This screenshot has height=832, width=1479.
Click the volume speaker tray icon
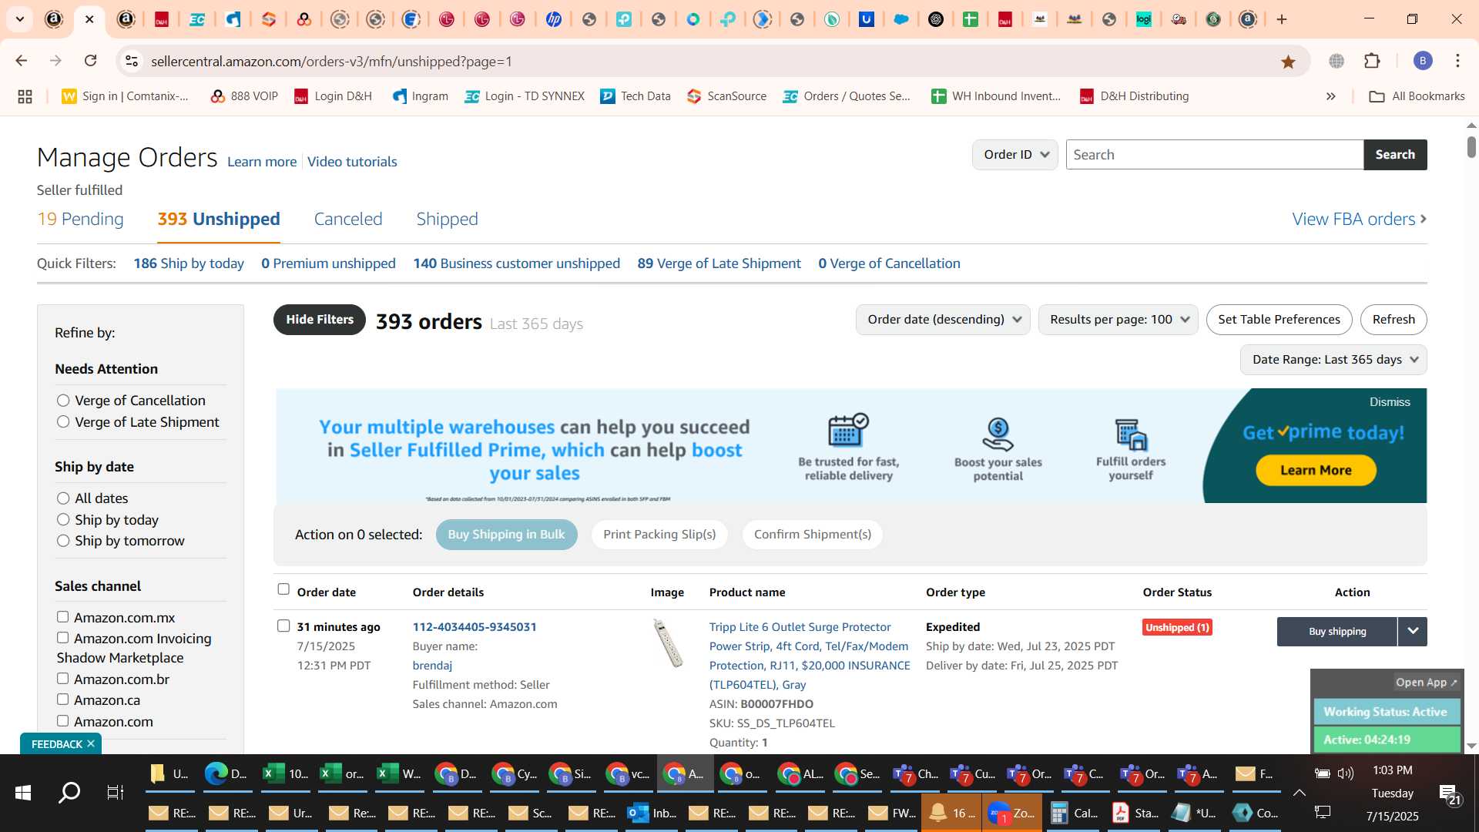click(x=1346, y=773)
